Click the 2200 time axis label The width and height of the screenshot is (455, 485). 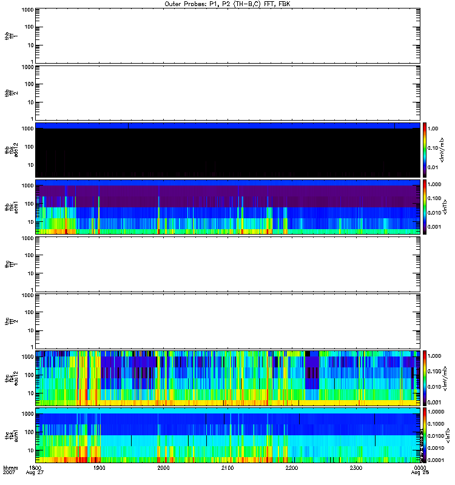coord(292,469)
